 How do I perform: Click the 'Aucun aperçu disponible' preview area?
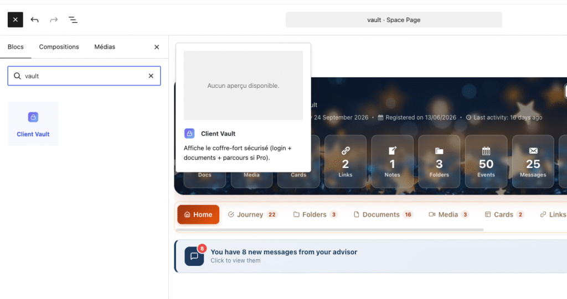tap(244, 86)
